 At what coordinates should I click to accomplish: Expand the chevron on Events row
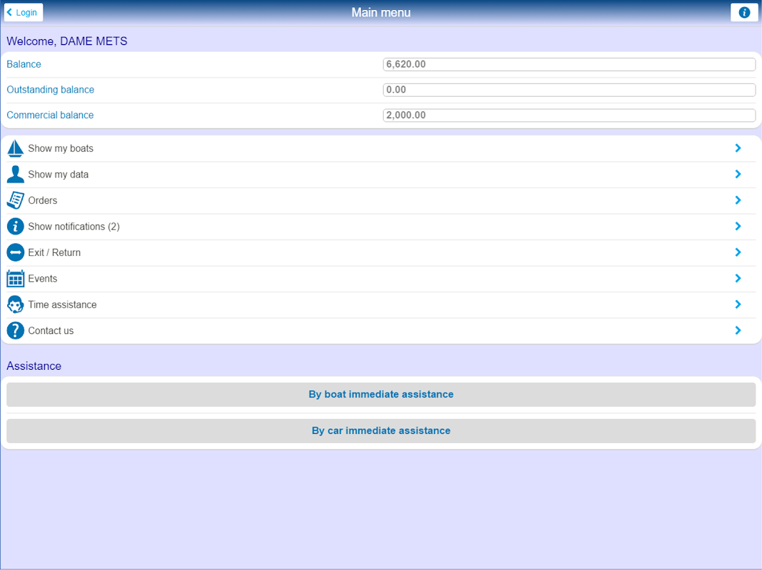[x=738, y=279]
